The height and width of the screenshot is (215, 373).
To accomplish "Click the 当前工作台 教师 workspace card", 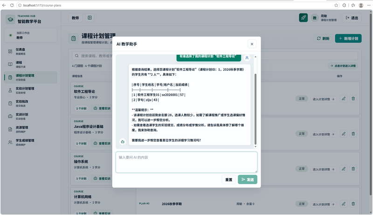I will tap(30, 35).
